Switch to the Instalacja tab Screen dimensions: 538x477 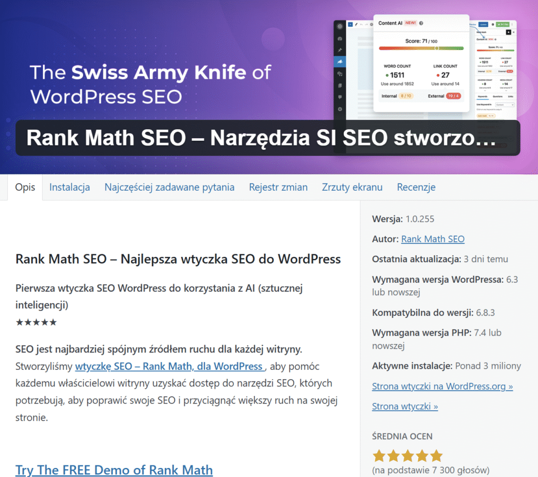point(69,187)
